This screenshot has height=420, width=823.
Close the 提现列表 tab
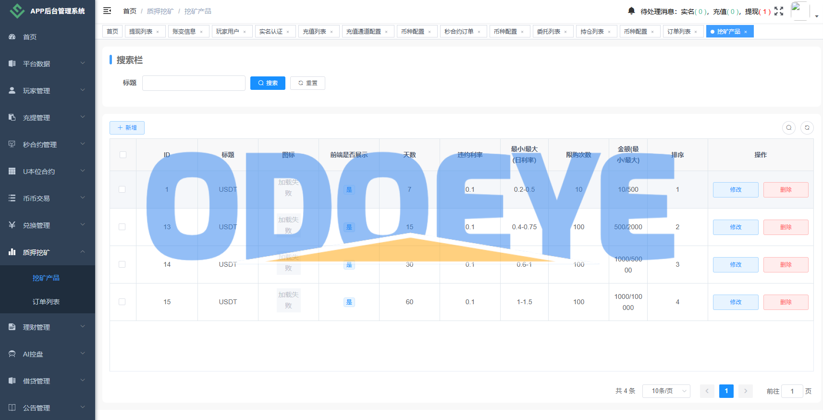click(158, 32)
